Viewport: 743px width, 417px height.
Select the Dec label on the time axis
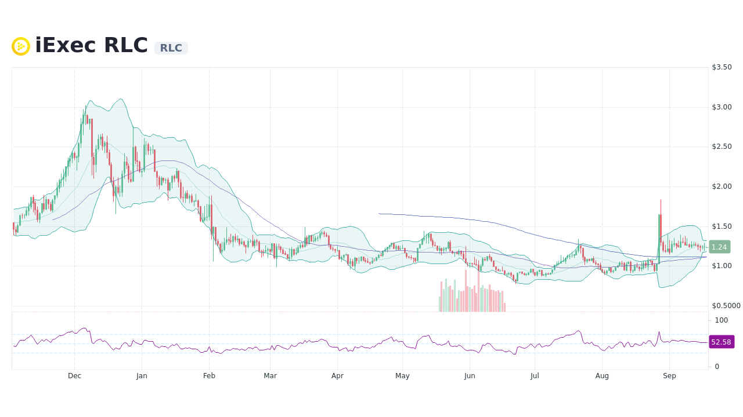[x=74, y=375]
